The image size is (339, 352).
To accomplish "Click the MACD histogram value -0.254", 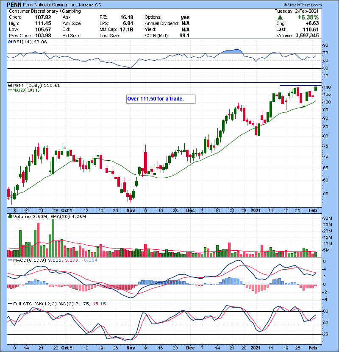I will click(x=89, y=260).
